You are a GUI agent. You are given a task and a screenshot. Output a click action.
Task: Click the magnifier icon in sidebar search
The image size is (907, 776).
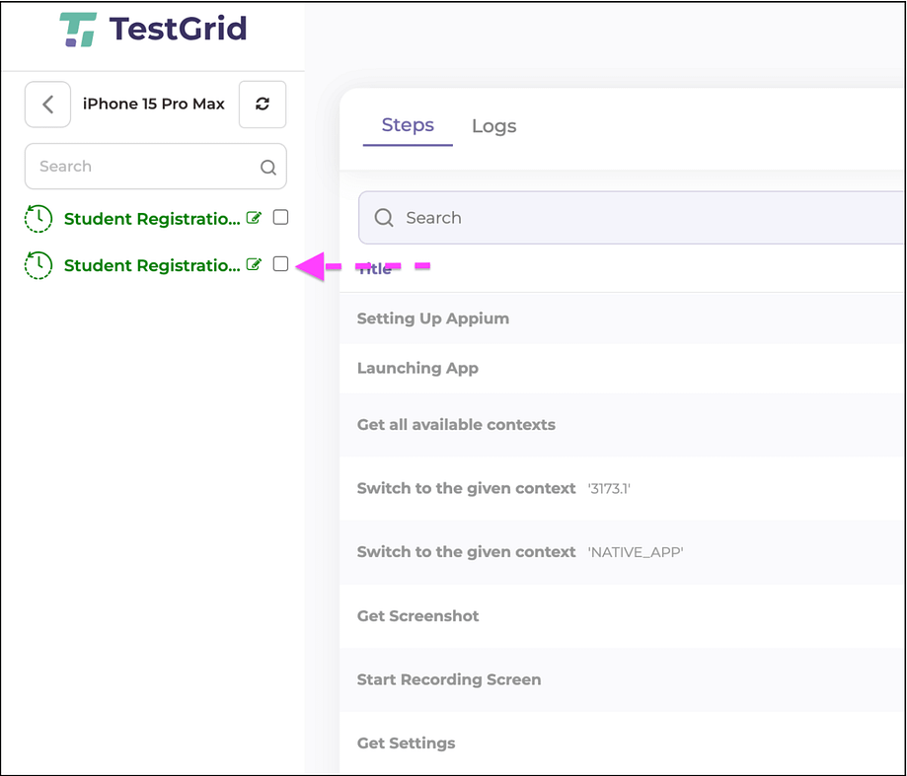coord(267,167)
